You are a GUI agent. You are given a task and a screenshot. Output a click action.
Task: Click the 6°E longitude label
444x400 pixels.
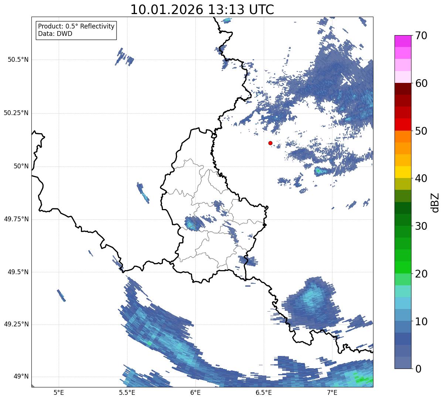(195, 392)
